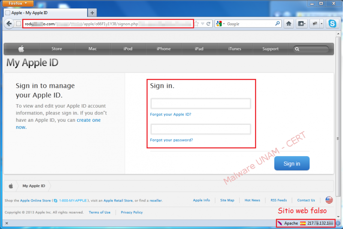This screenshot has width=343, height=229.
Task: Open a new tab with plus button
Action: tap(92, 13)
